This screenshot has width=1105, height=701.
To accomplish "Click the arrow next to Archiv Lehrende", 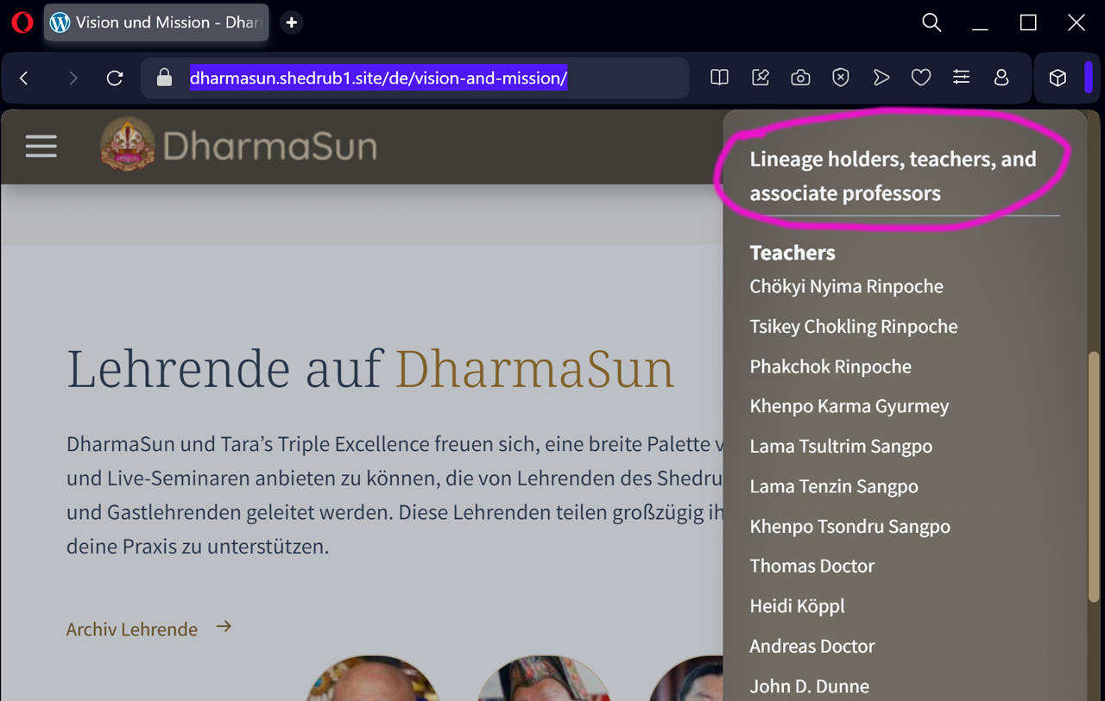I will 224,627.
